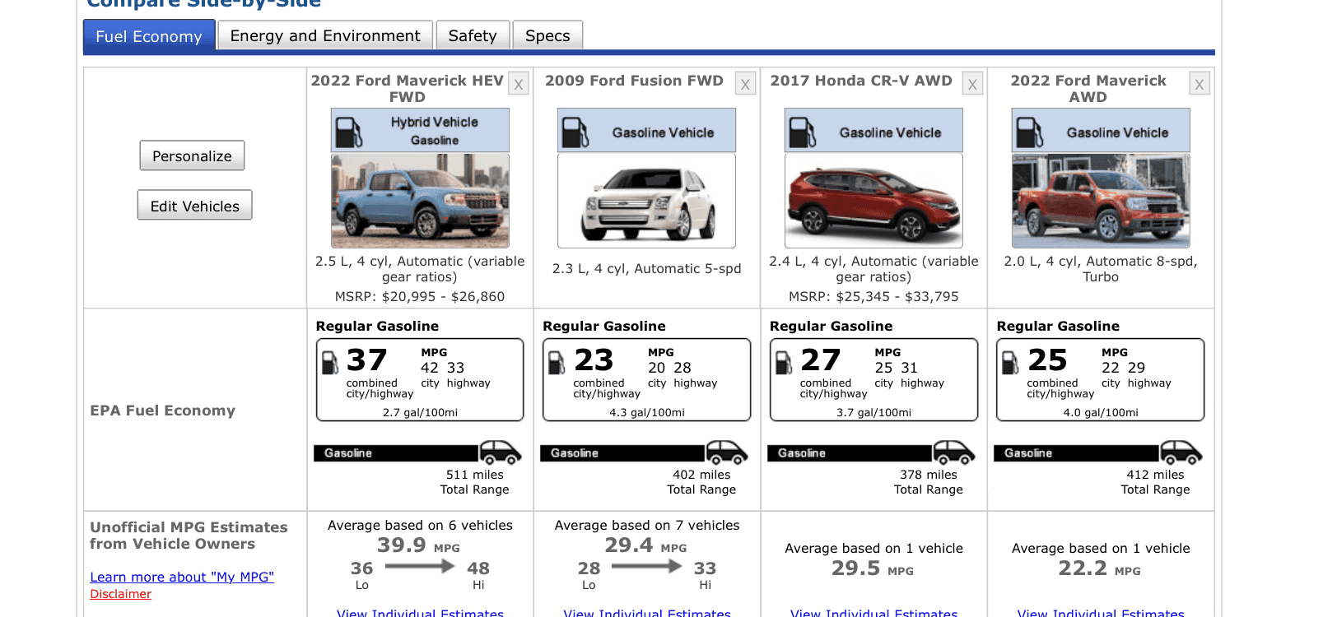
Task: Click small pump icon beside 27 MPG combined
Action: point(784,362)
